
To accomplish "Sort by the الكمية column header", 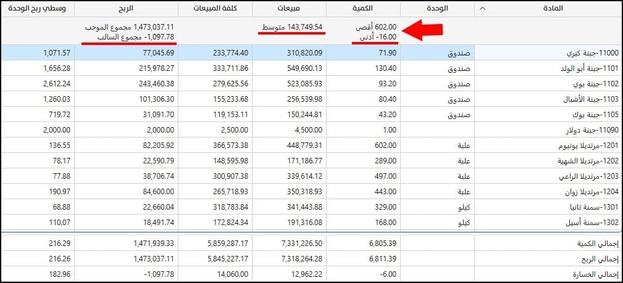I will click(363, 9).
